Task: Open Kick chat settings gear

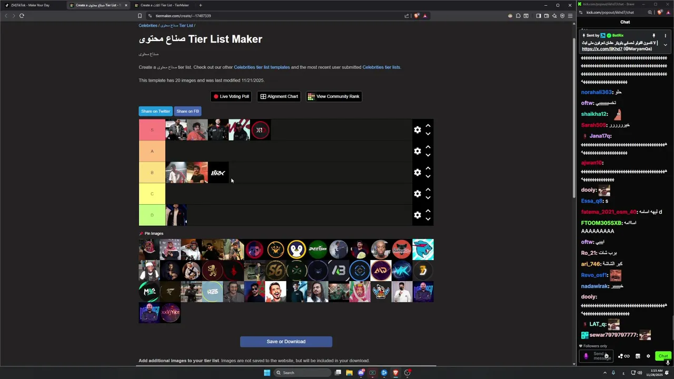Action: coord(648,356)
